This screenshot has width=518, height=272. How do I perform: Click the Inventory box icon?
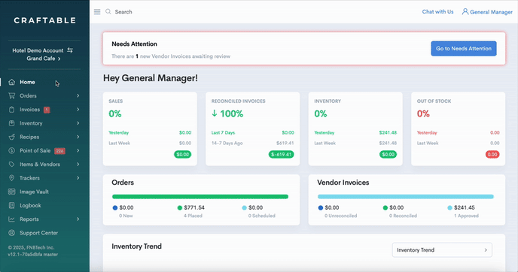(11, 123)
